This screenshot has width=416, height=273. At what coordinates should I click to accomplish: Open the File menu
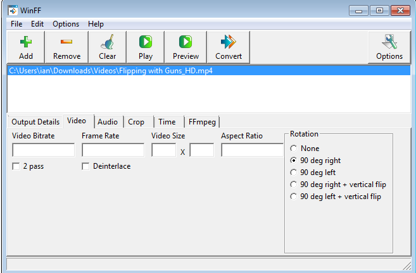tap(16, 24)
